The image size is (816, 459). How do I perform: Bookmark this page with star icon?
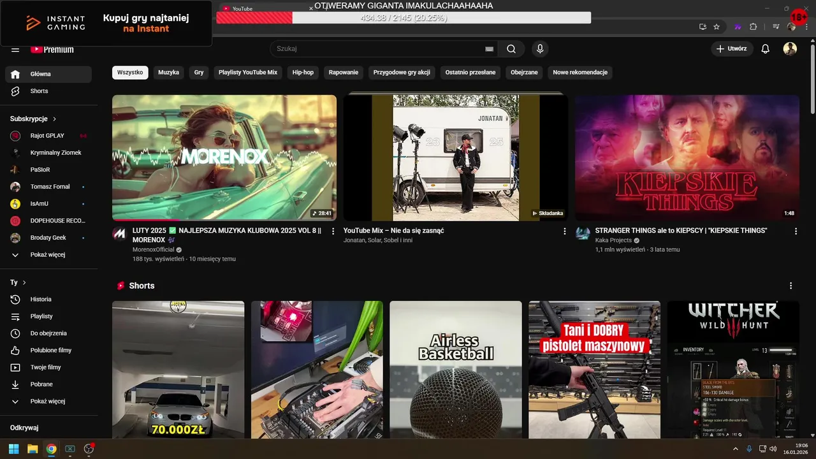[717, 27]
